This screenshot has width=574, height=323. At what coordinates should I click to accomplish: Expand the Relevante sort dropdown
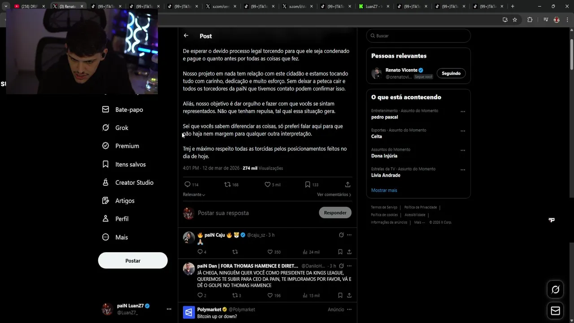coord(194,195)
